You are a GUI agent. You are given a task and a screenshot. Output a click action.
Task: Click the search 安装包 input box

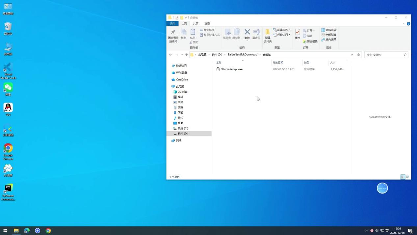click(384, 55)
